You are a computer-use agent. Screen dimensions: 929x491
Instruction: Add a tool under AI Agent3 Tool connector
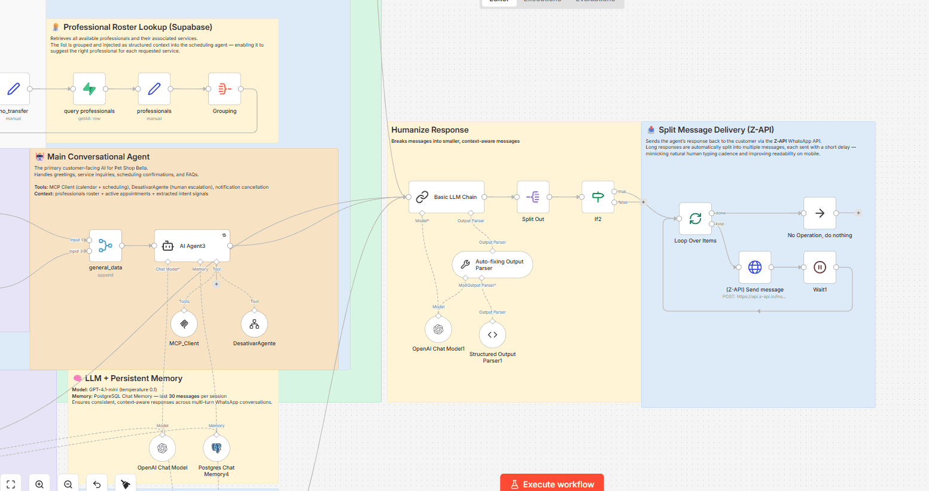tap(217, 284)
